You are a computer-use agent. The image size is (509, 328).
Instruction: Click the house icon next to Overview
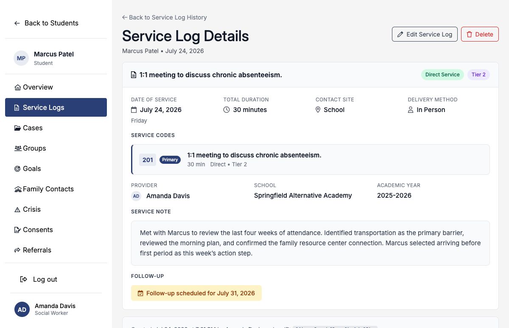pos(17,87)
